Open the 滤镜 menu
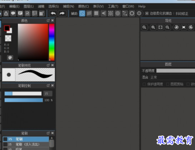The height and width of the screenshot is (150, 195). pos(41,6)
